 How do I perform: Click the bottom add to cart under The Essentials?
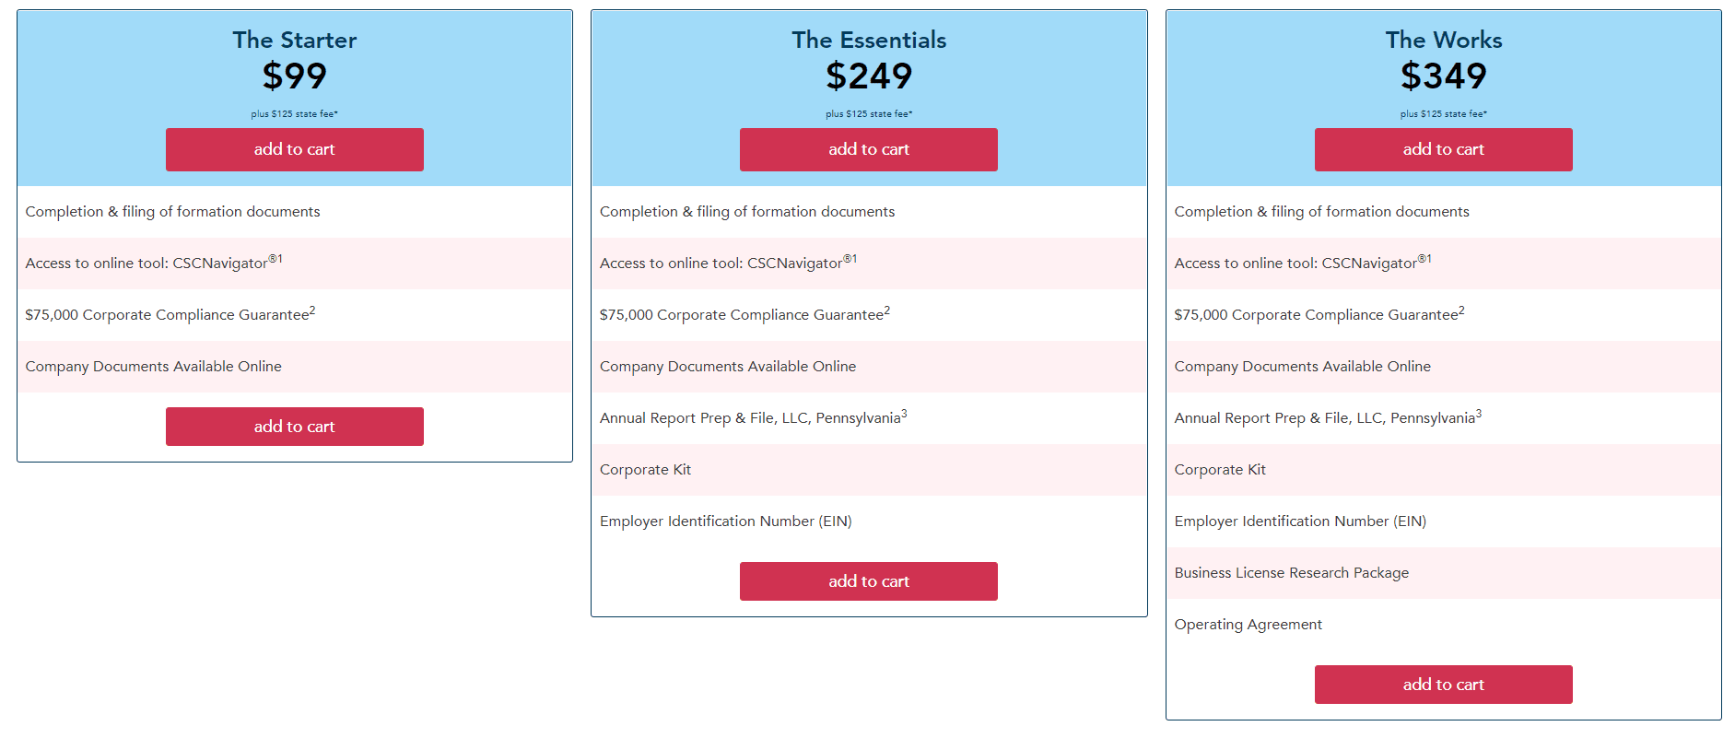867,580
